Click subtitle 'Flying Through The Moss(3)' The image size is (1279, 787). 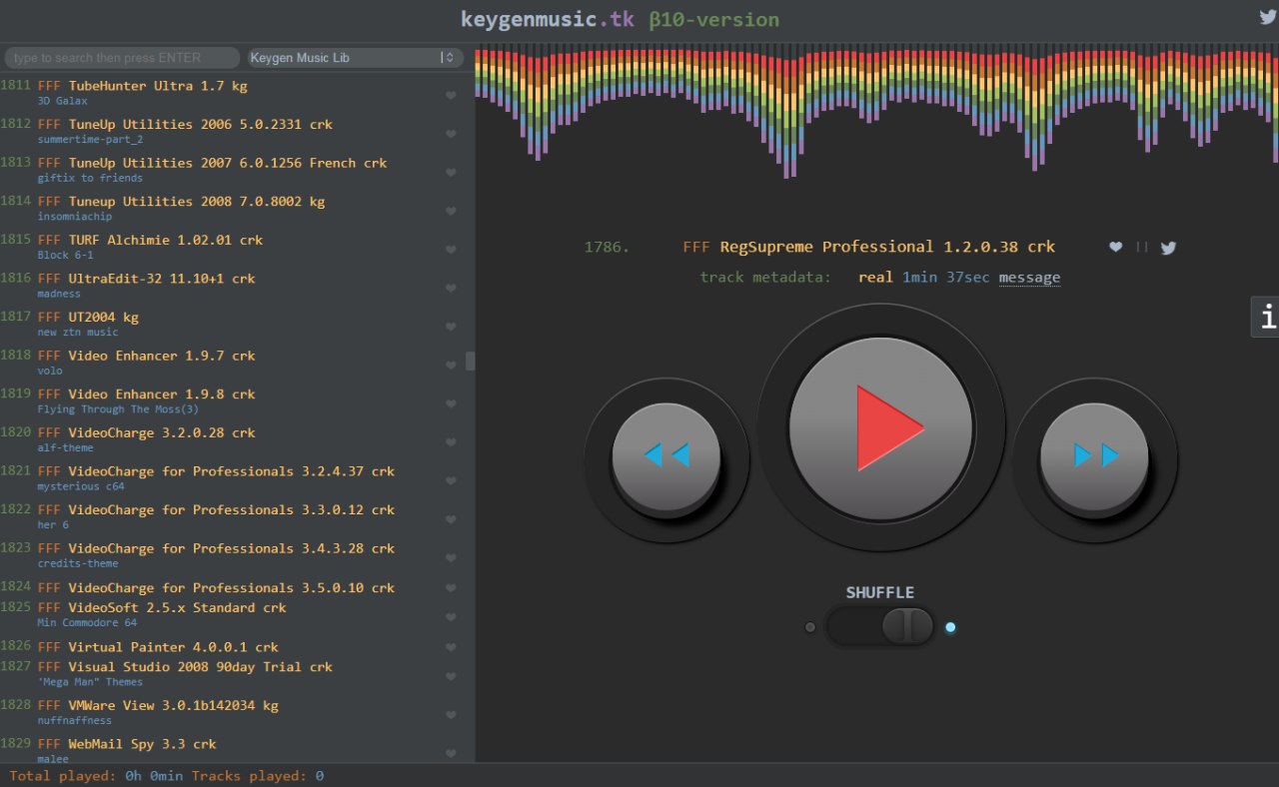(x=118, y=409)
